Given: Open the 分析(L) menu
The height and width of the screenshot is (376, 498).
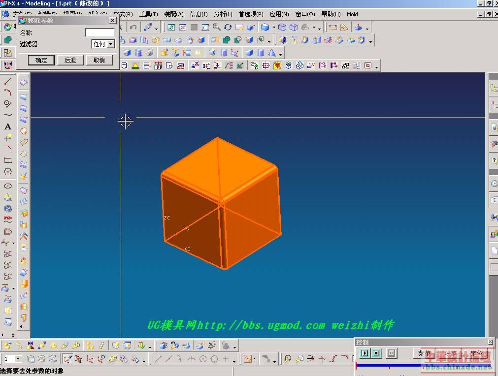Looking at the screenshot, I should pyautogui.click(x=223, y=14).
